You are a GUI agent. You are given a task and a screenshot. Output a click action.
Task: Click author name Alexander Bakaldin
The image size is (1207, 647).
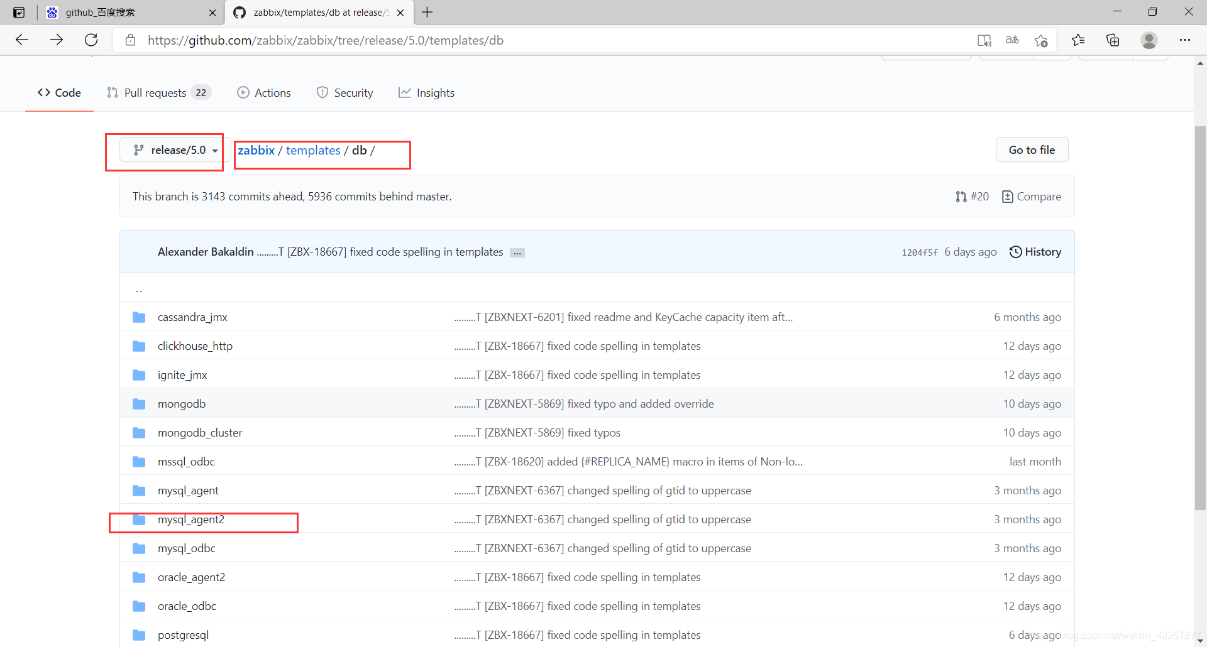[x=206, y=252]
